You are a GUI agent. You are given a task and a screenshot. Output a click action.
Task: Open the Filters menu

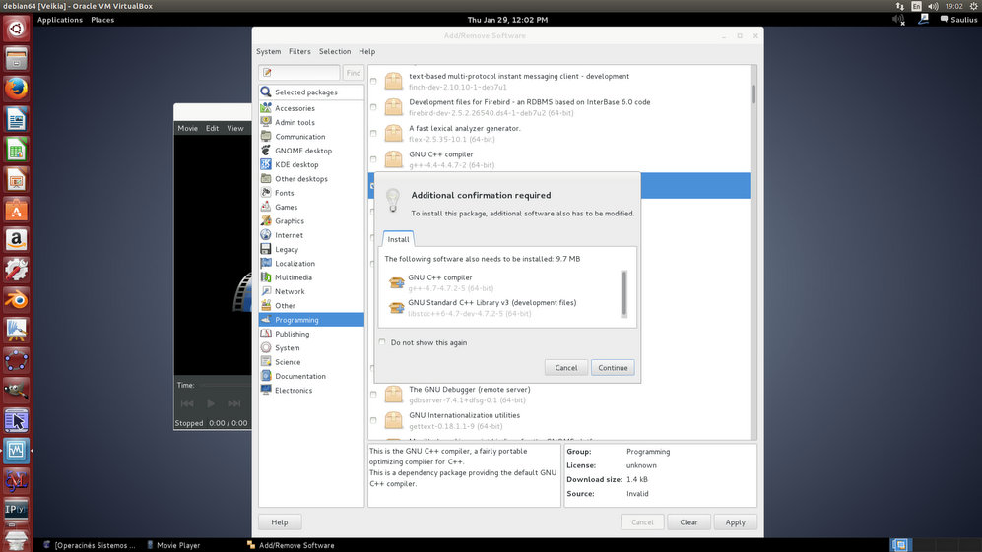point(299,51)
